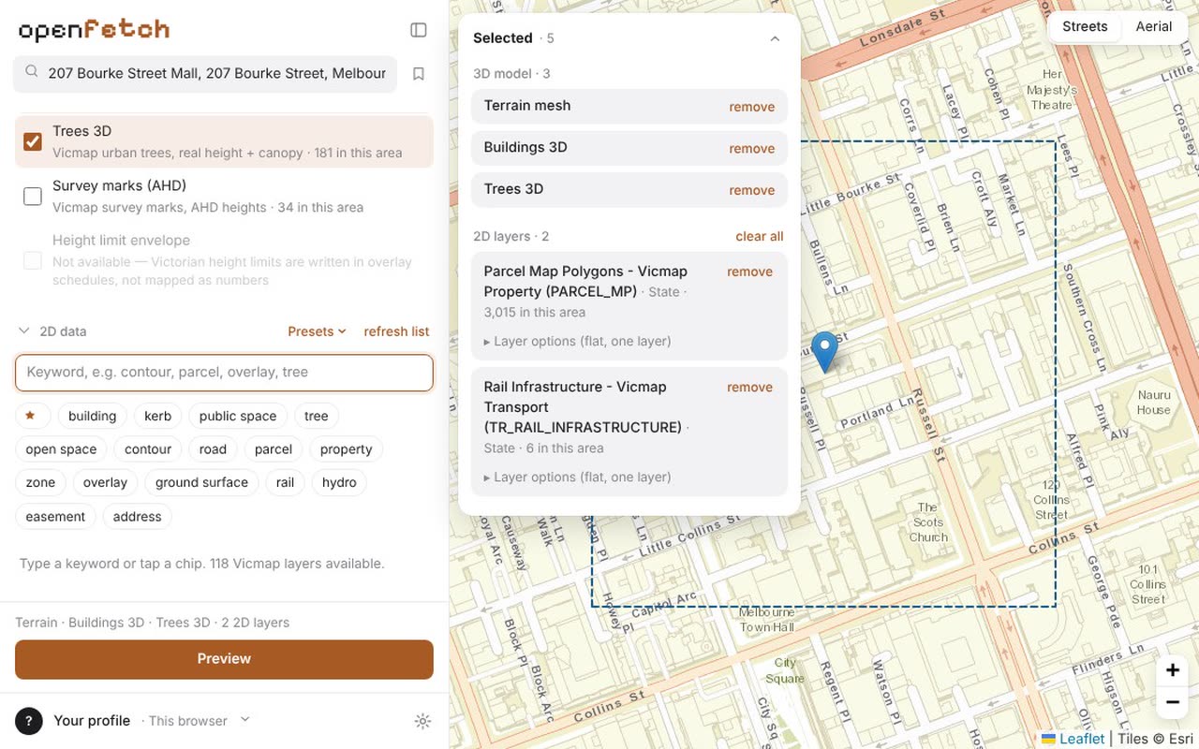1199x749 pixels.
Task: Switch to Streets map view
Action: coord(1085,26)
